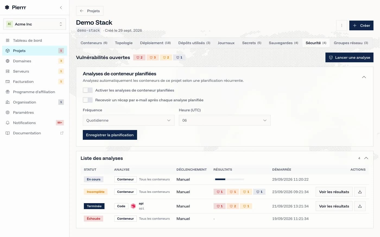
Task: Click the Domaines globe icon
Action: click(8, 61)
